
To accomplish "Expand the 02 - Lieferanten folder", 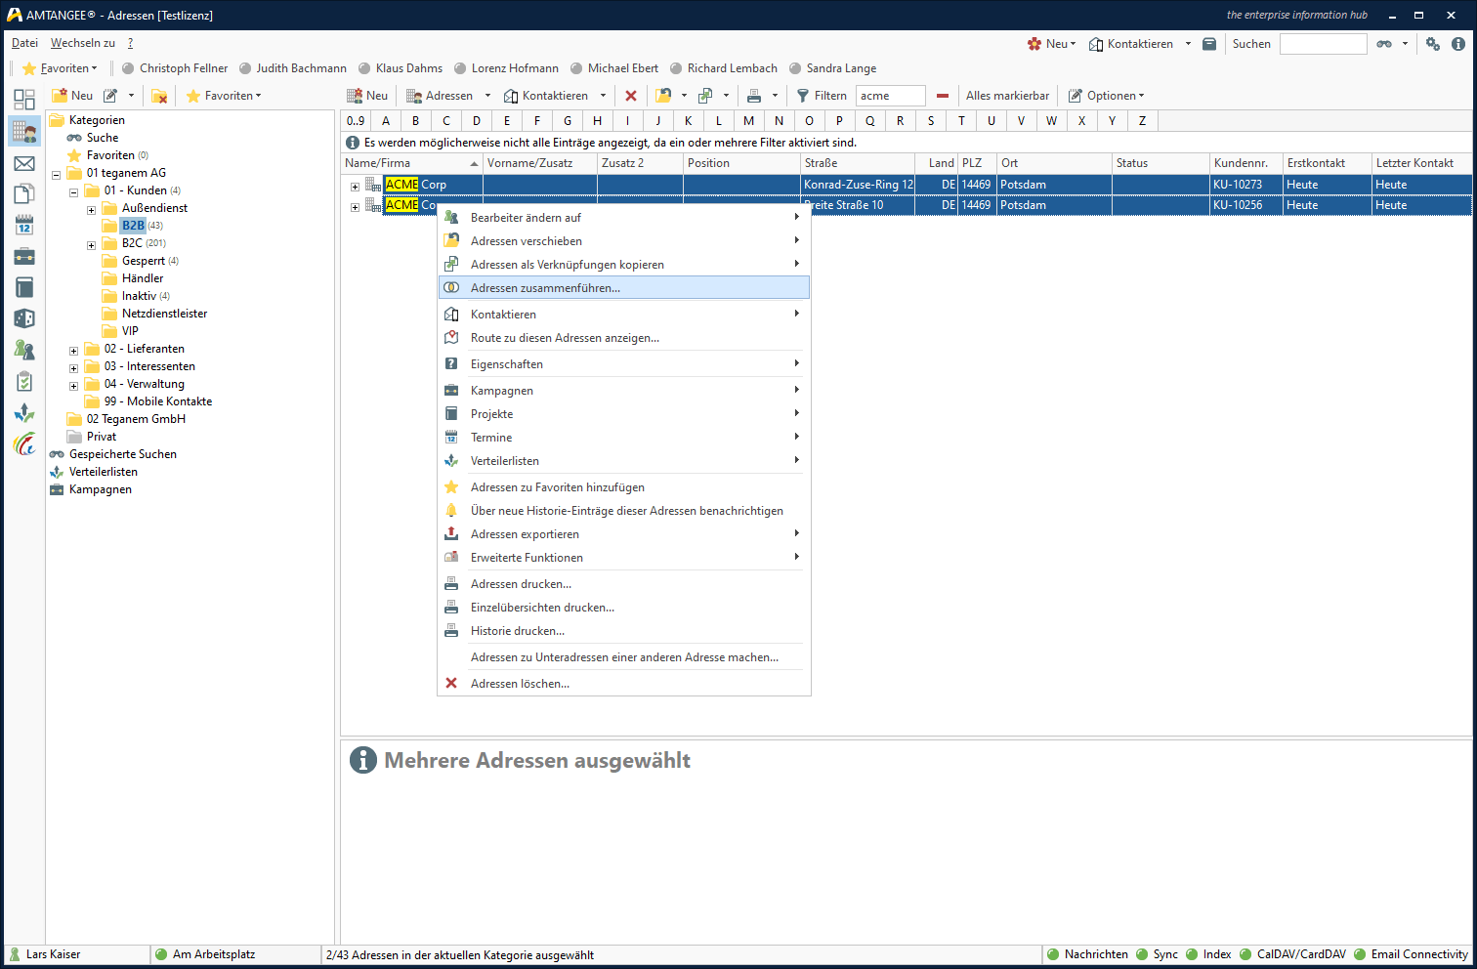I will [x=73, y=351].
